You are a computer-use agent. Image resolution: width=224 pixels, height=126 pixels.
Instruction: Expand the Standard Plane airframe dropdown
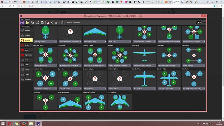click(x=144, y=89)
